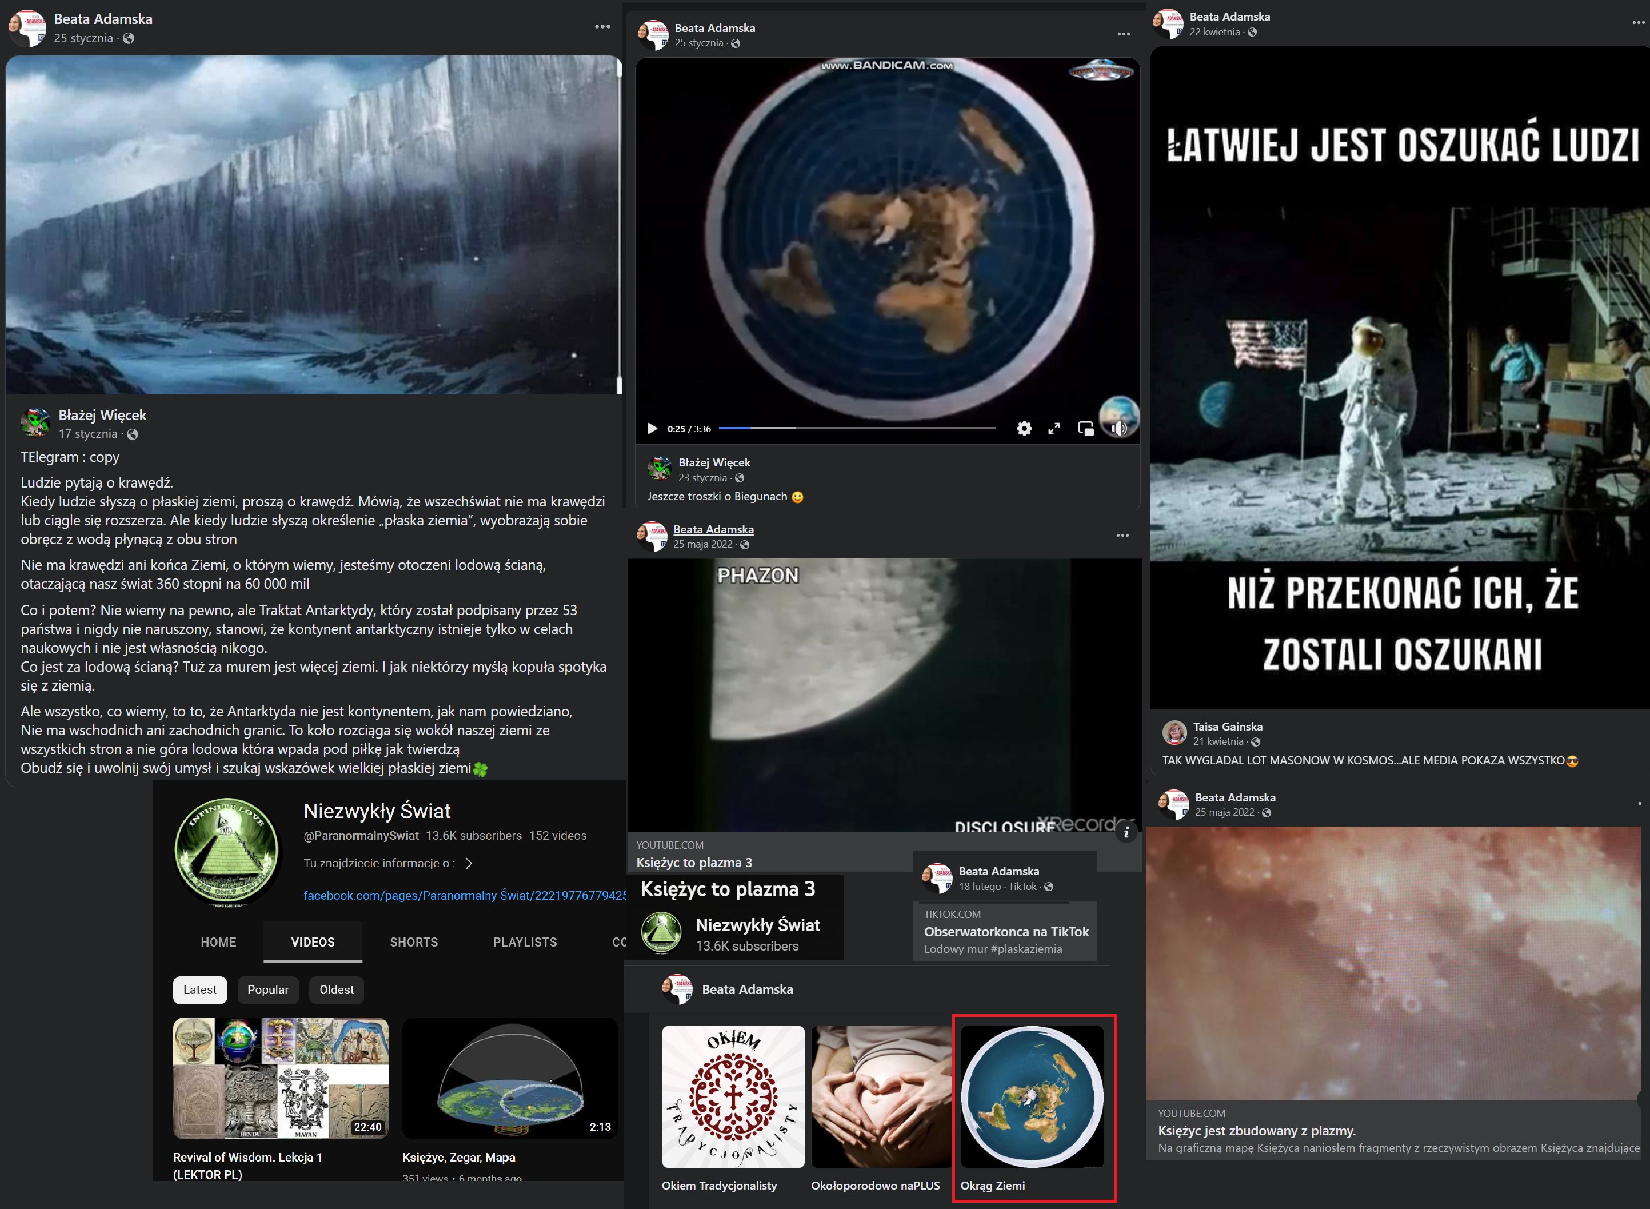Image resolution: width=1650 pixels, height=1209 pixels.
Task: Click globe icon beside 18 lutego TikTok
Action: tap(1049, 887)
